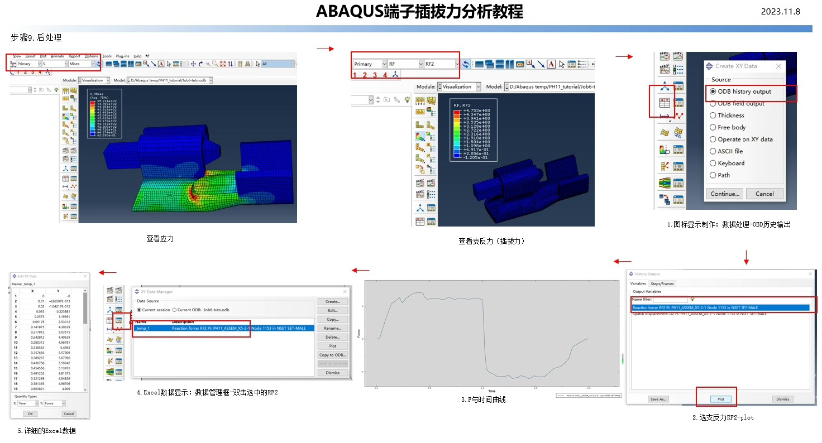The width and height of the screenshot is (822, 443).
Task: Click XY Data Manager toolbox icon beside manager dialog
Action: 118,320
